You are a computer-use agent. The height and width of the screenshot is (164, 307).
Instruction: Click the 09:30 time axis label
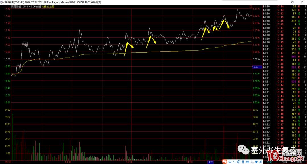coord(8,162)
